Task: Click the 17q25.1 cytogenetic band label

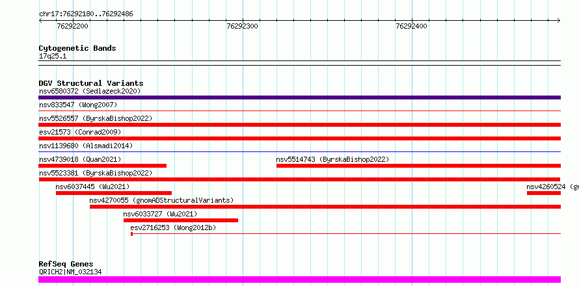Action: tap(53, 57)
